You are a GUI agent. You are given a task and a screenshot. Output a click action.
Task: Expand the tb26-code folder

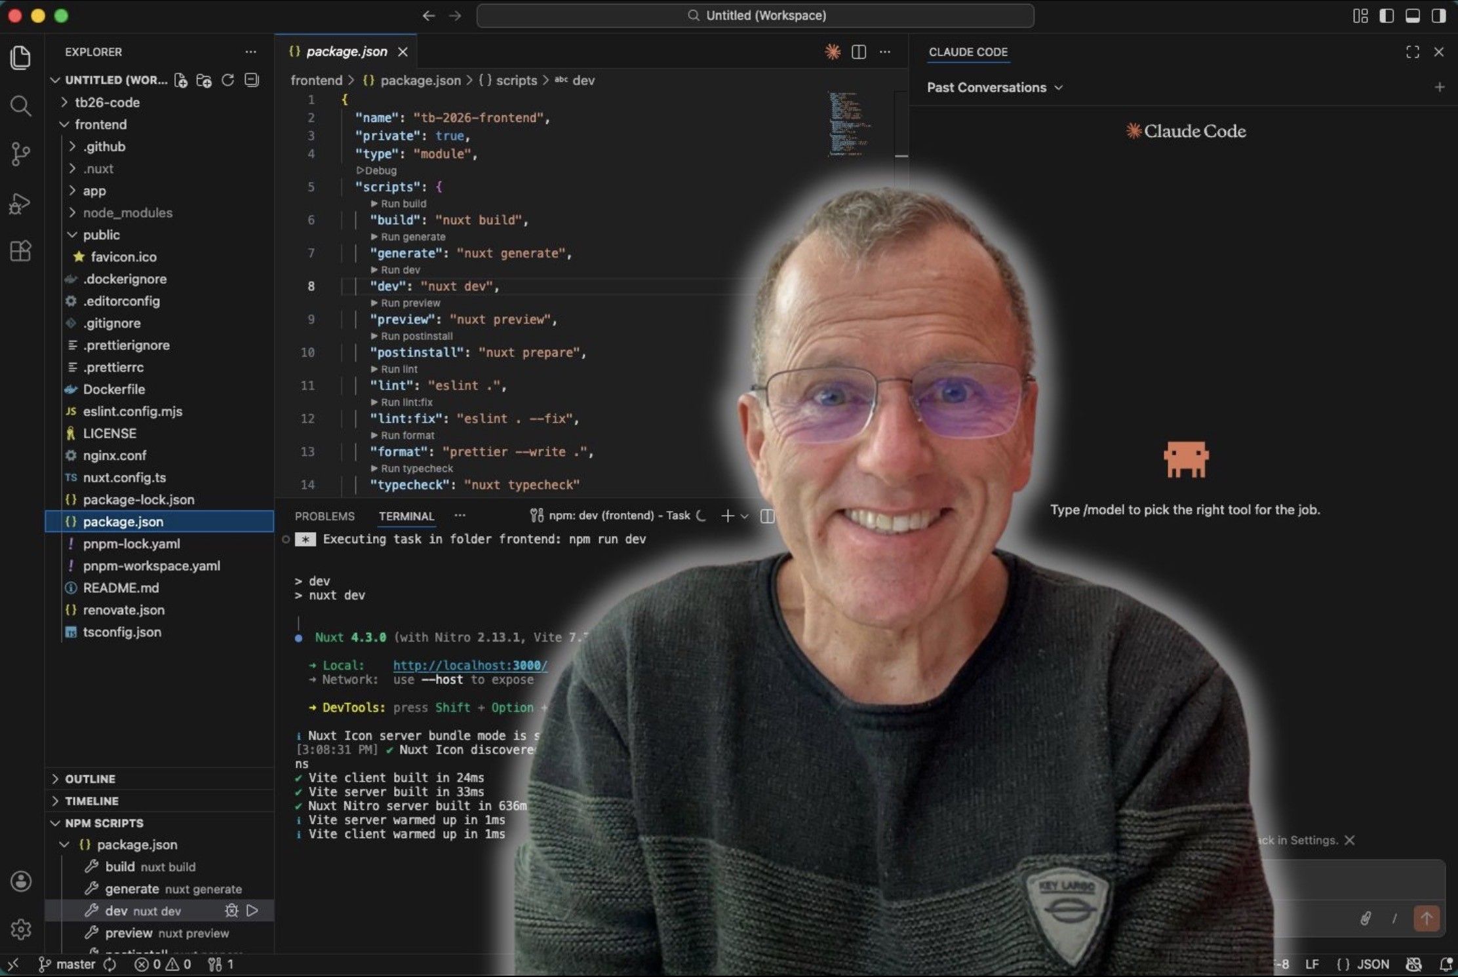click(x=107, y=102)
